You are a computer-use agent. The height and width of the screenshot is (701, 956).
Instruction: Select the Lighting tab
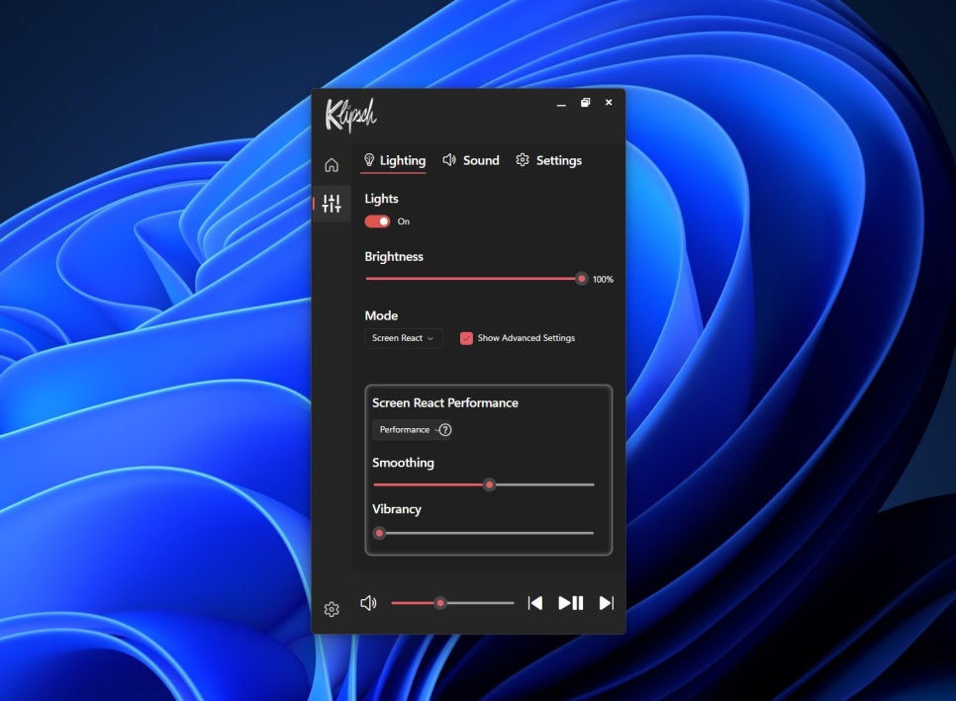(395, 160)
